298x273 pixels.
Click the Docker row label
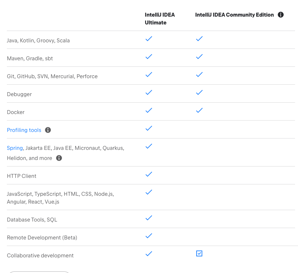(x=16, y=112)
